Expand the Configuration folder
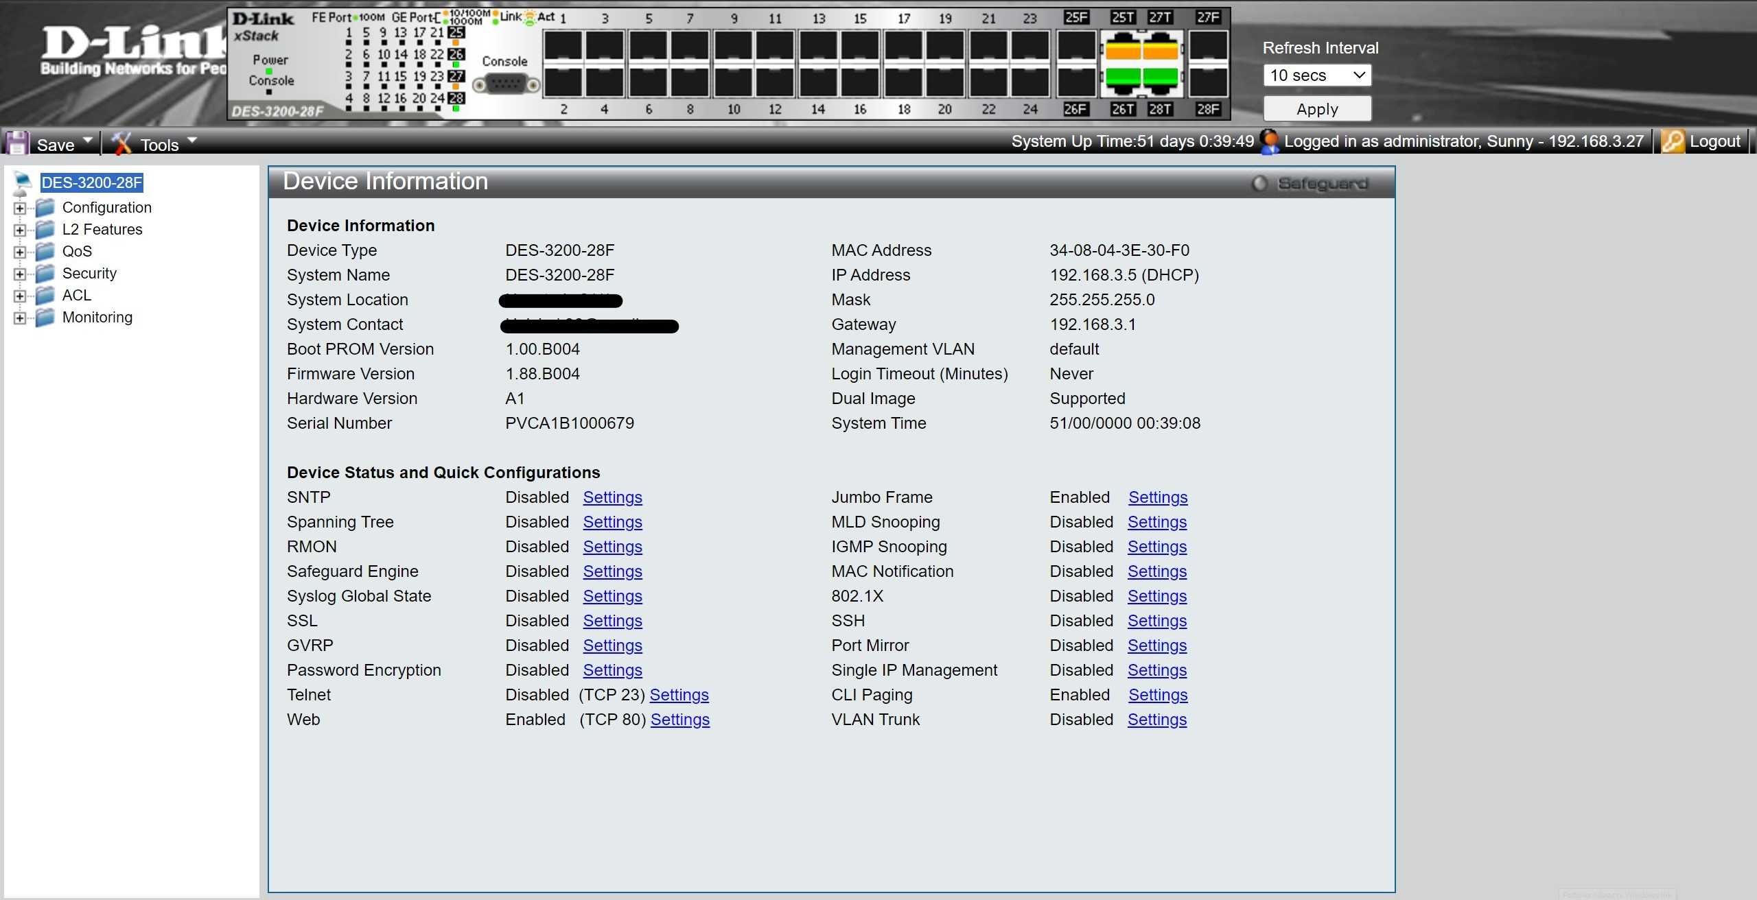1757x900 pixels. (20, 208)
